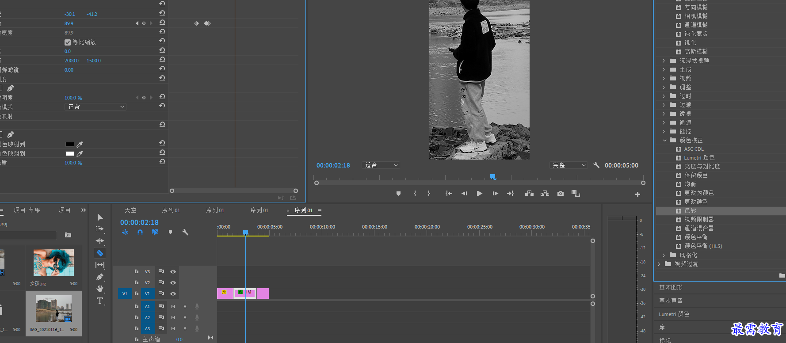The height and width of the screenshot is (343, 786).
Task: Open the 序列01 tab menu icon
Action: (x=320, y=210)
